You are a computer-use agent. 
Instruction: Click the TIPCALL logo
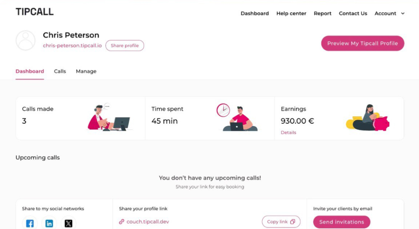tap(34, 12)
